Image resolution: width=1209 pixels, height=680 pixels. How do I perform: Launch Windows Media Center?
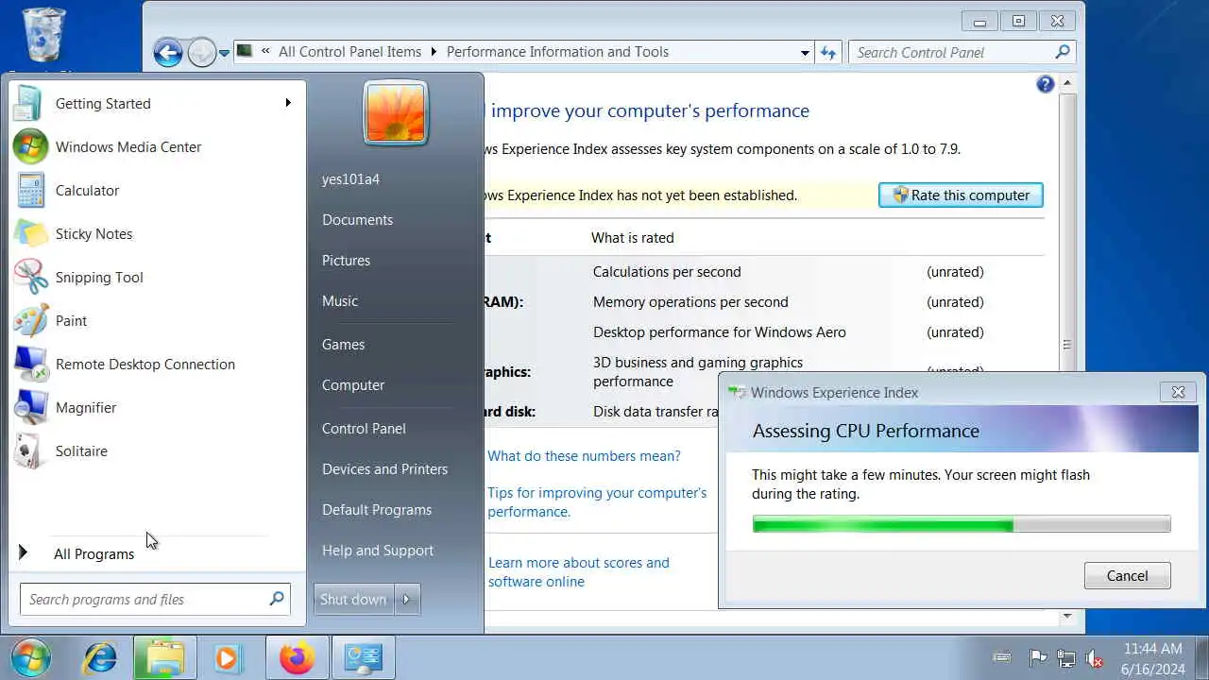pos(156,146)
